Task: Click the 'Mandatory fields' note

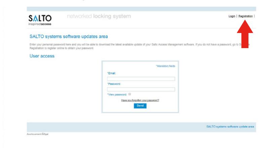Action: coord(165,66)
